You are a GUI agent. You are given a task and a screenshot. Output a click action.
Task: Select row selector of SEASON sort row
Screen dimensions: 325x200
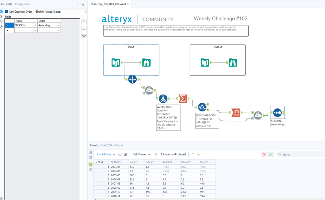9,25
